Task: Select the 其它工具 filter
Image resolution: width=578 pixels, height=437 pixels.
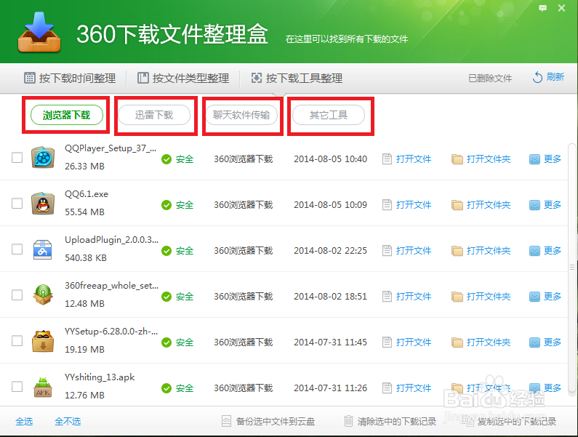Action: [329, 115]
